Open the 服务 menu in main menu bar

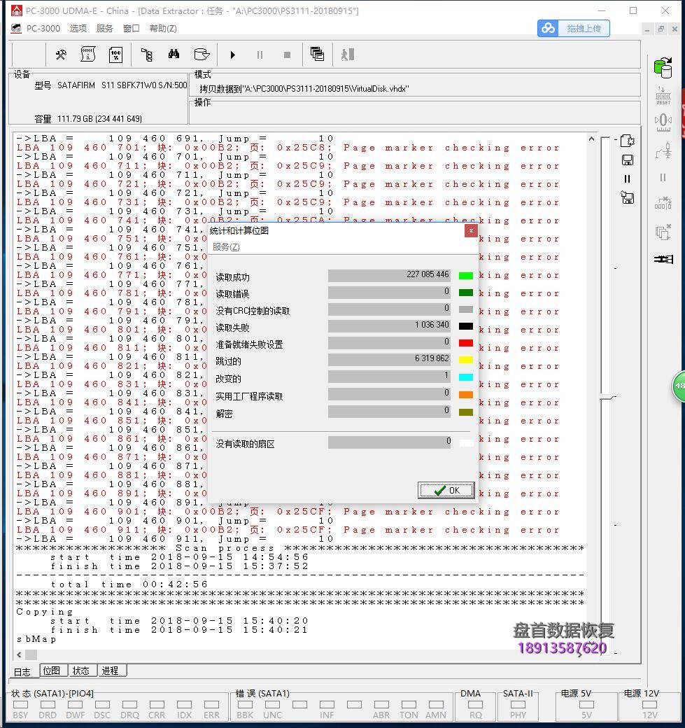coord(104,29)
